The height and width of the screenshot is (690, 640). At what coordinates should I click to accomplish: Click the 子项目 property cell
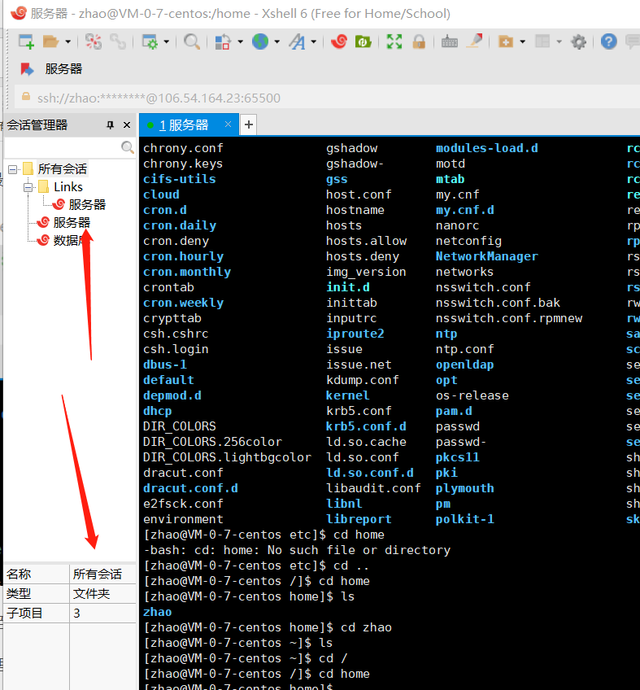pyautogui.click(x=37, y=613)
